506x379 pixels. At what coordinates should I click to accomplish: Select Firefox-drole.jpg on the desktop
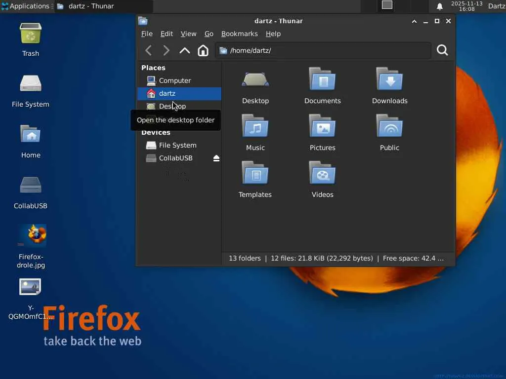click(x=31, y=247)
